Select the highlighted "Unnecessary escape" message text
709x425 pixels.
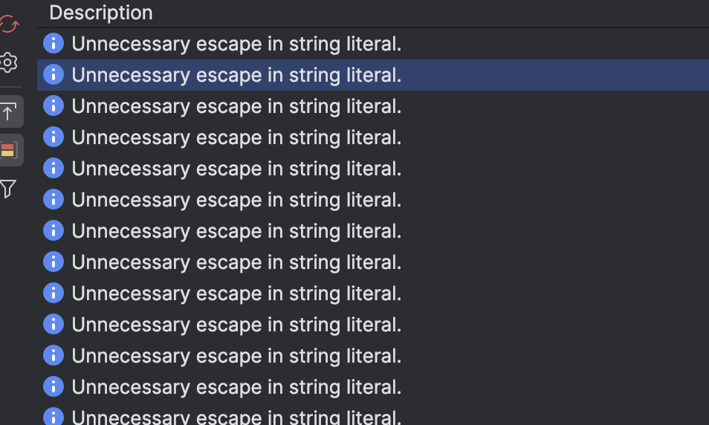tap(236, 75)
